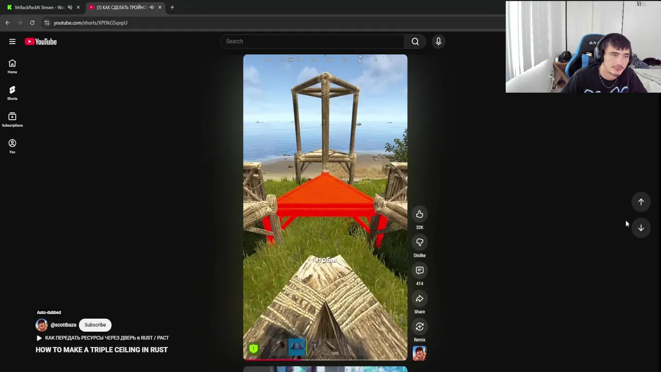This screenshot has height=372, width=661.
Task: Seek using the red progress bar
Action: 325,359
